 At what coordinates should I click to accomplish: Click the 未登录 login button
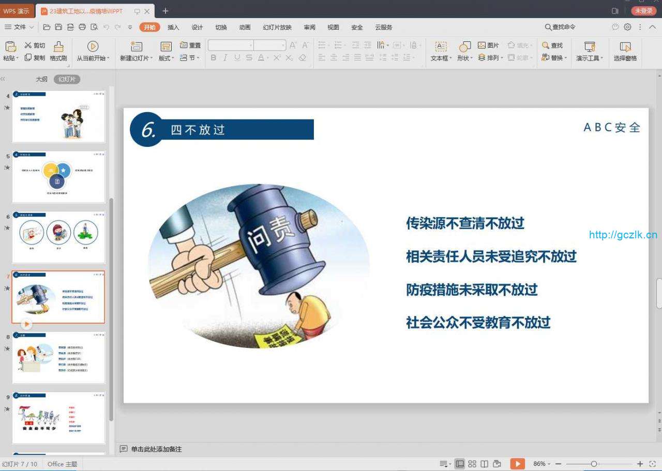[x=643, y=11]
